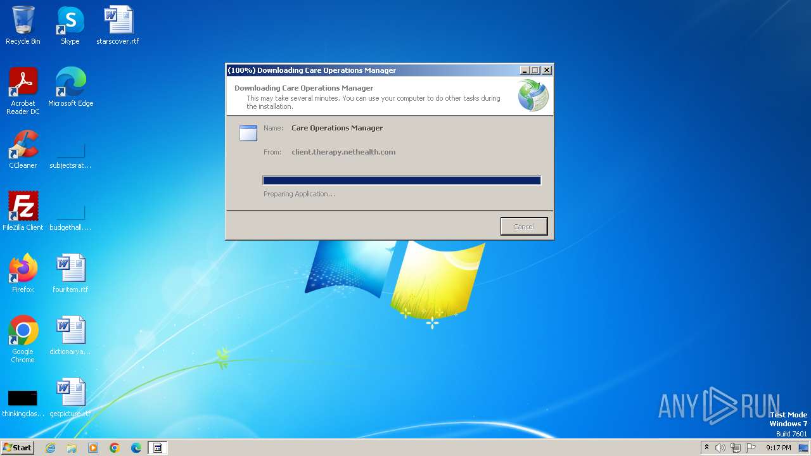Click the client.therapy.nethealth.com source text
This screenshot has height=456, width=811.
(x=343, y=152)
